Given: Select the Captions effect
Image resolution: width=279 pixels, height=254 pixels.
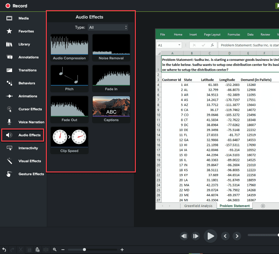Looking at the screenshot, I should click(111, 109).
